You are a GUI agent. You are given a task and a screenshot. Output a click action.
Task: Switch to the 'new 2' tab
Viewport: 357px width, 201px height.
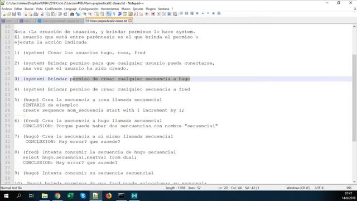point(27,21)
